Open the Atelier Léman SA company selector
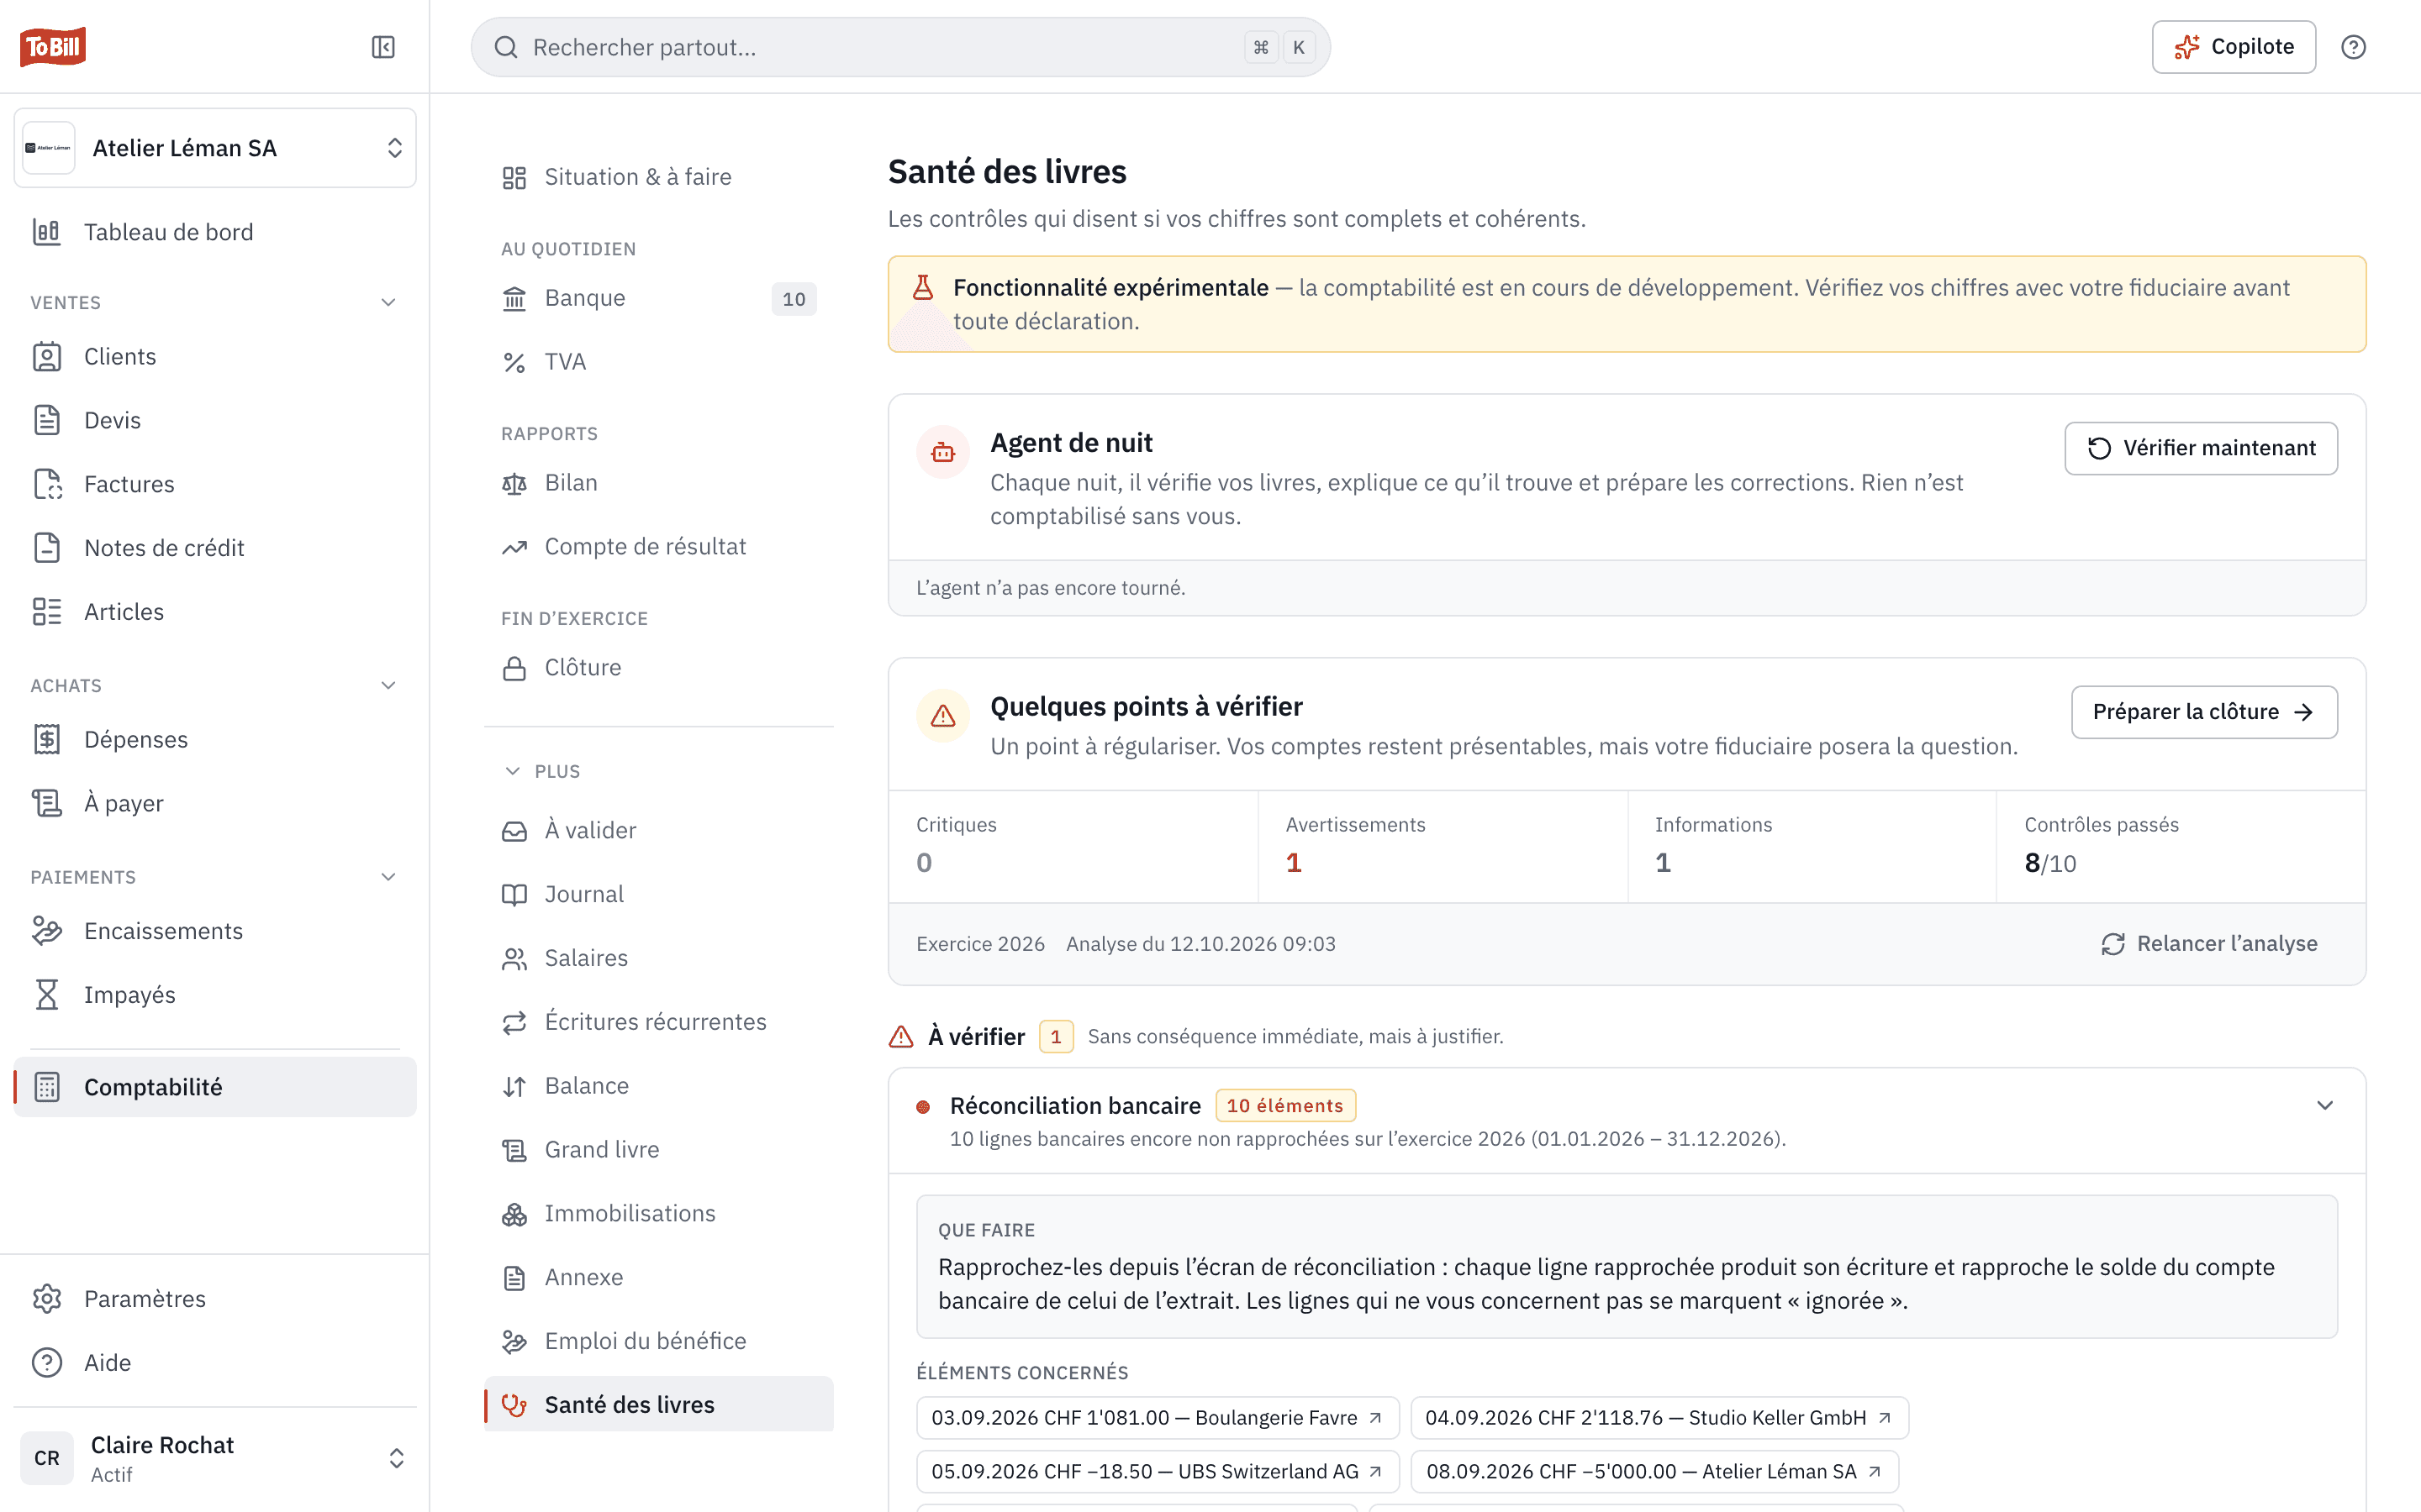Viewport: 2421px width, 1512px height. pyautogui.click(x=215, y=148)
